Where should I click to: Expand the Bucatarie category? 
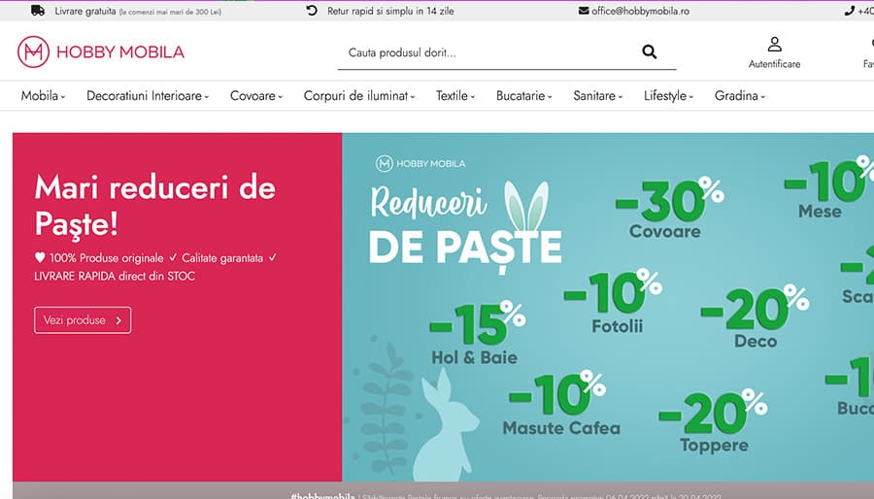pos(524,96)
